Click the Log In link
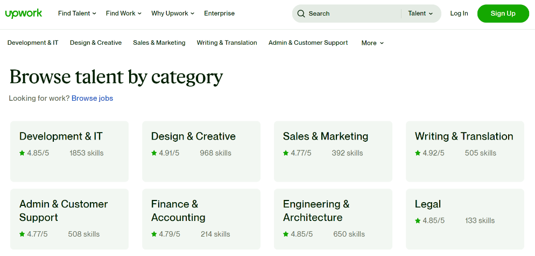The width and height of the screenshot is (535, 256). [x=459, y=13]
